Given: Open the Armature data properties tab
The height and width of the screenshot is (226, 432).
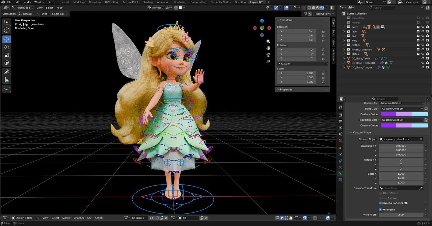Looking at the screenshot, I should coord(340,167).
